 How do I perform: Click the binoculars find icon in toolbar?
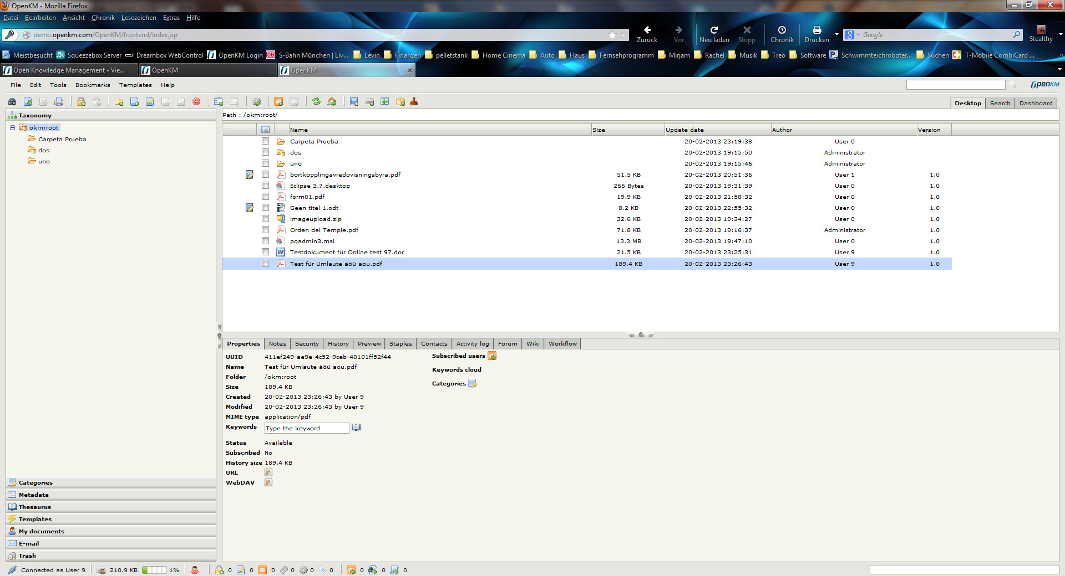[x=12, y=101]
